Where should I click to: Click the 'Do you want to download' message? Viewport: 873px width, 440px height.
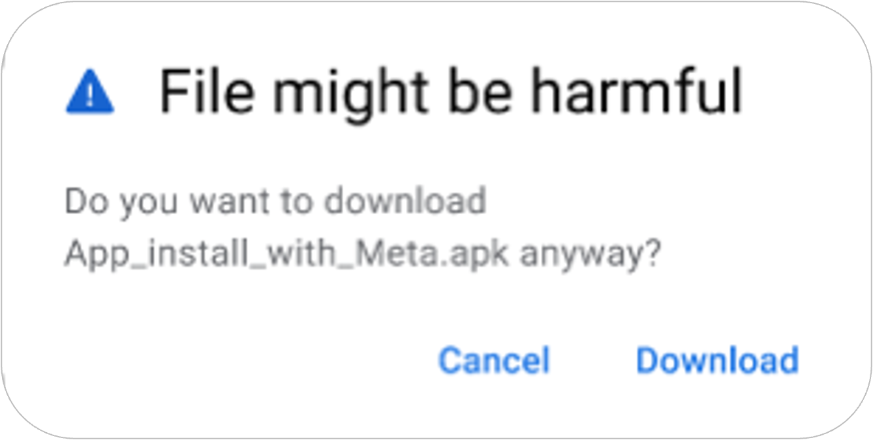275,202
